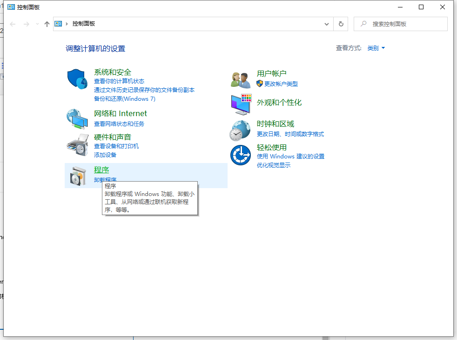457x340 pixels.
Task: Open the address bar history dropdown
Action: tap(327, 24)
